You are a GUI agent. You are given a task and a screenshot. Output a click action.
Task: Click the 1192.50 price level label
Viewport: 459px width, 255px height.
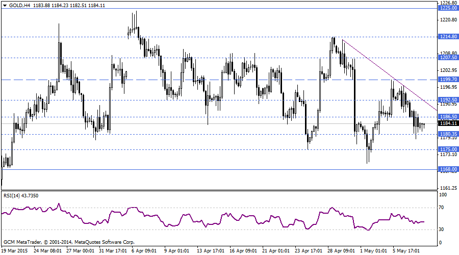pyautogui.click(x=448, y=100)
